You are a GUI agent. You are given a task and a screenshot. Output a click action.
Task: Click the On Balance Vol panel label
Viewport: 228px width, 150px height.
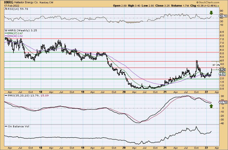(18, 126)
